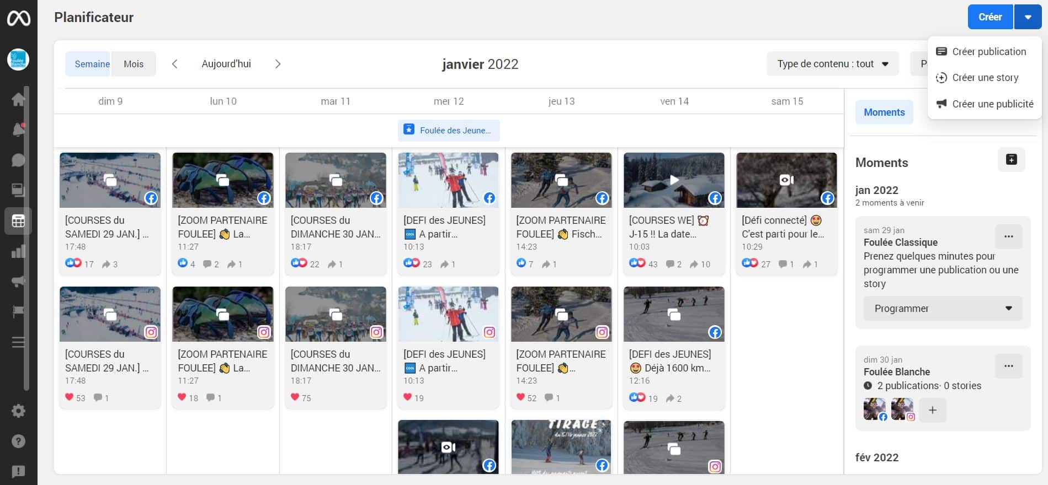The width and height of the screenshot is (1048, 485).
Task: Jump to Aujourd'hui in the calendar
Action: tap(226, 64)
